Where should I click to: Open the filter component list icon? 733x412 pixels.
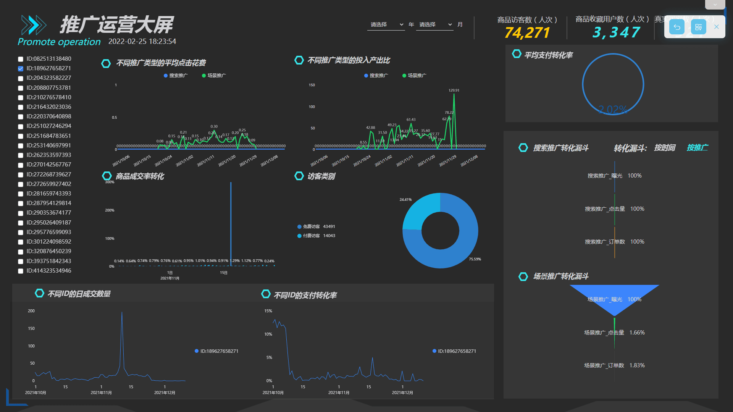coord(698,27)
